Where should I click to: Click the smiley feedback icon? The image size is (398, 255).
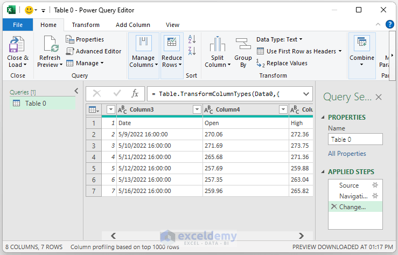click(29, 10)
